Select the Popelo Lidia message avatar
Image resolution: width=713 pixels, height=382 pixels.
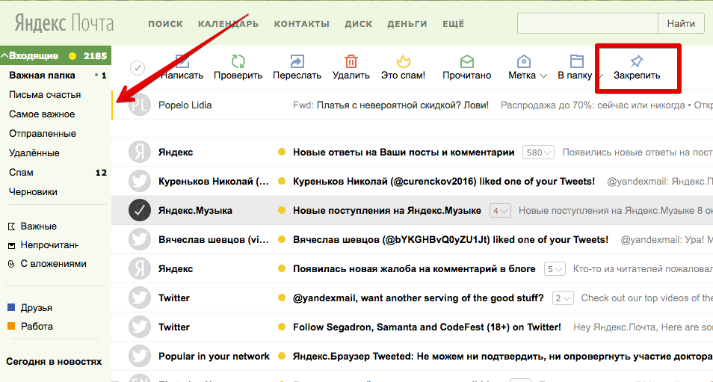click(140, 105)
